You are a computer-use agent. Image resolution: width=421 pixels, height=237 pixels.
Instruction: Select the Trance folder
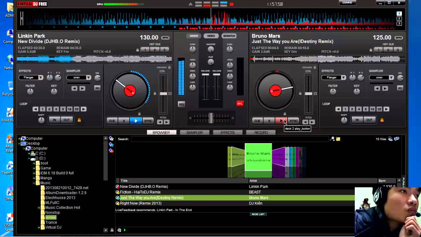51,223
